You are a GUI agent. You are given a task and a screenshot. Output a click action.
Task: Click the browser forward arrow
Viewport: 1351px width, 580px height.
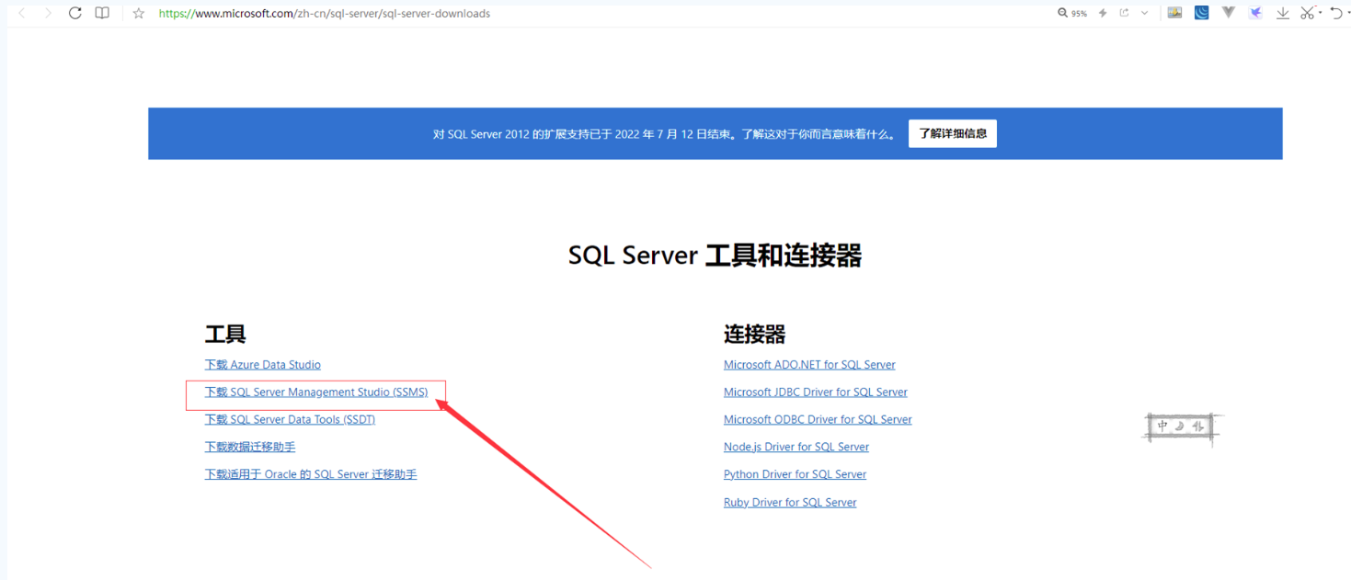pyautogui.click(x=49, y=13)
